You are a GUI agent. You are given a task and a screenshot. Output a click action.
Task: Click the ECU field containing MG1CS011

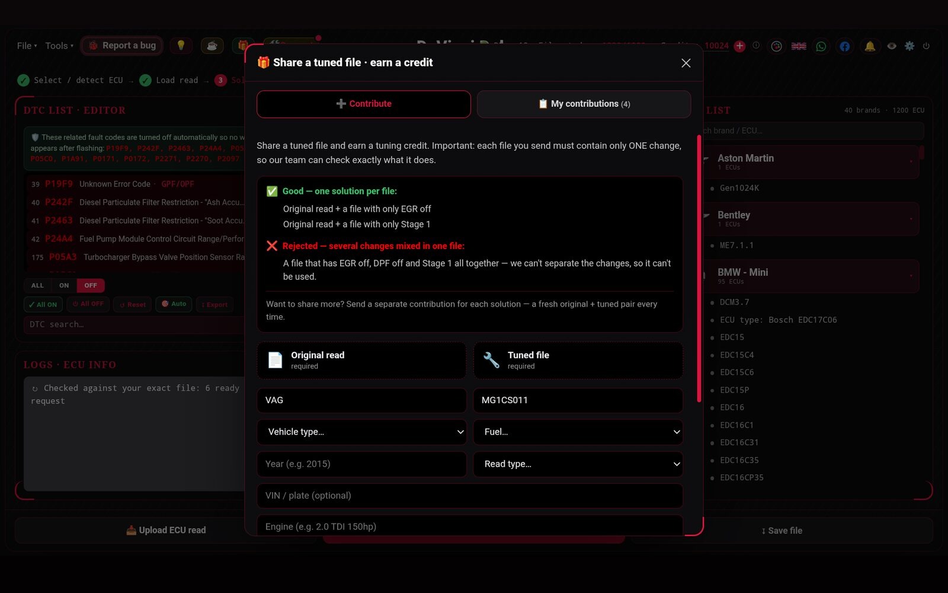(x=578, y=400)
